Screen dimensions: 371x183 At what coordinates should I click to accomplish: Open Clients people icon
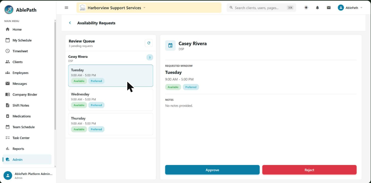tap(8, 62)
